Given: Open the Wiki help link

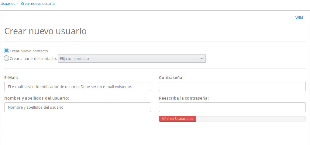Looking at the screenshot, I should click(299, 18).
